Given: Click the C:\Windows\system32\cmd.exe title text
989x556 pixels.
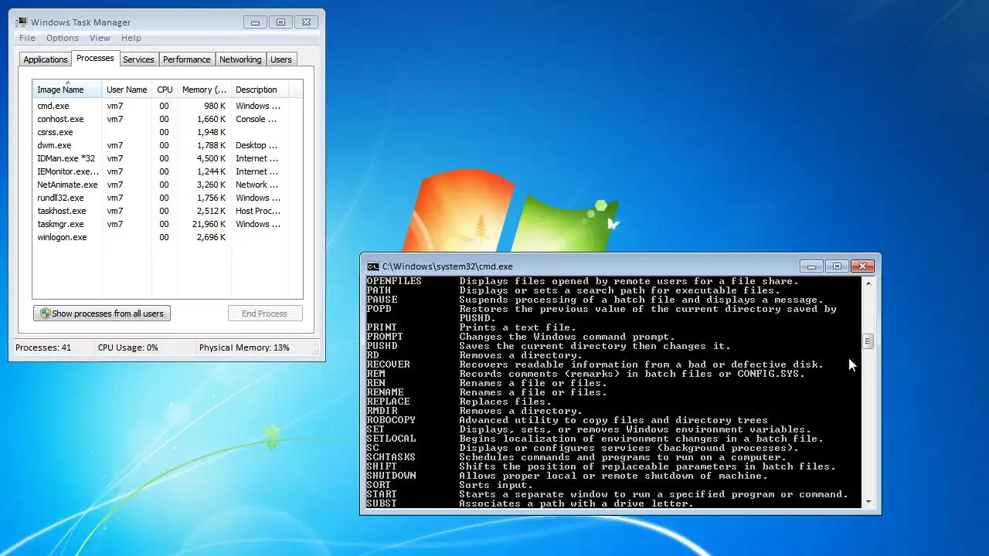Looking at the screenshot, I should (x=447, y=266).
